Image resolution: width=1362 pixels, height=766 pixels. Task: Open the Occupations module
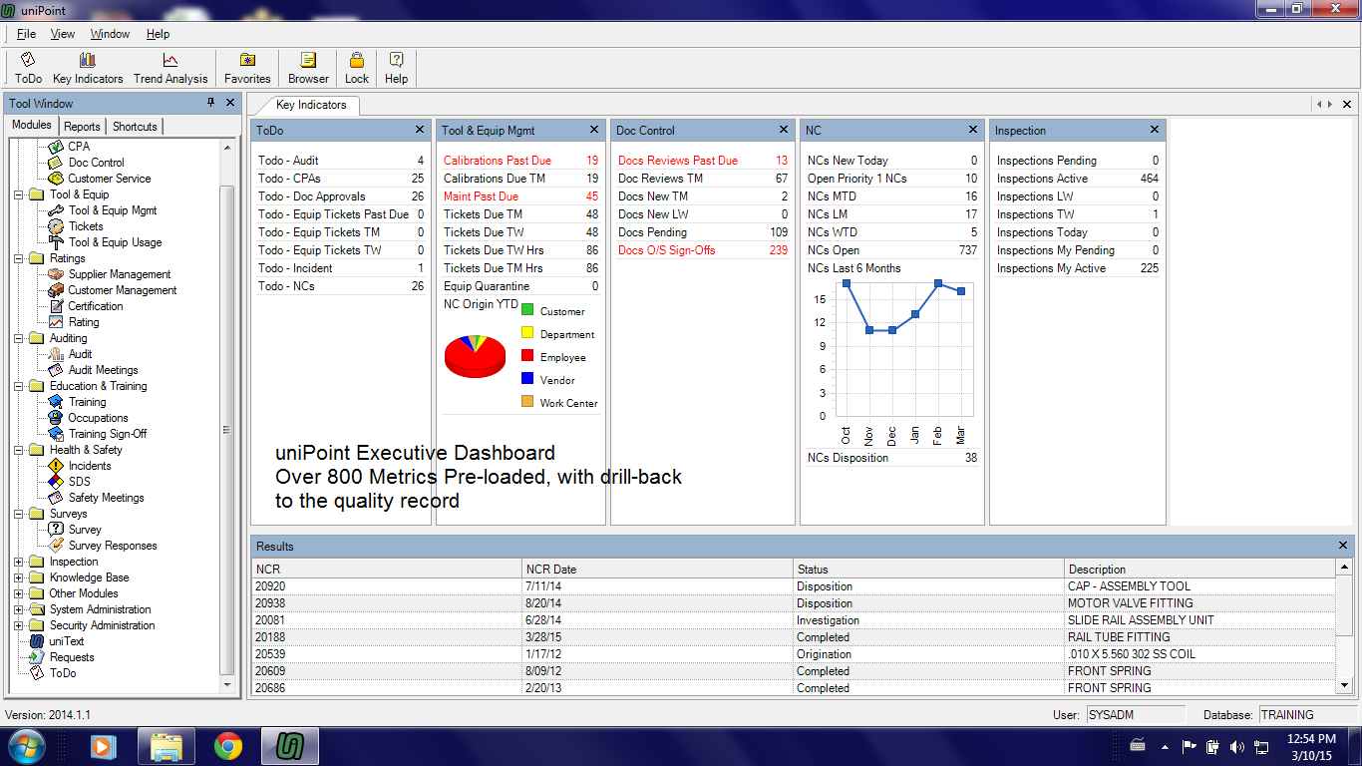(98, 418)
